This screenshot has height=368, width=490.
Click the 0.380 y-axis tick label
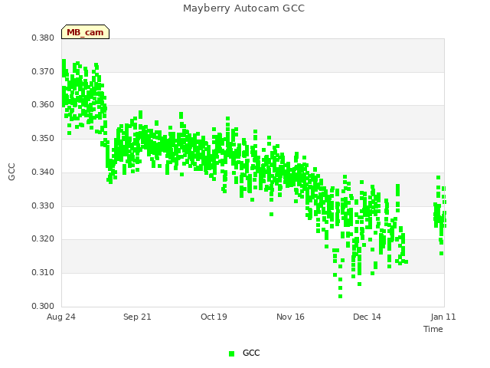[43, 38]
